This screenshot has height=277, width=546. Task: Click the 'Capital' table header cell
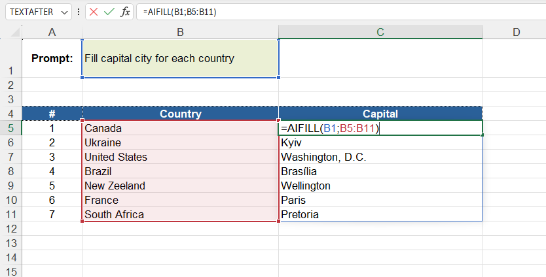tap(380, 114)
